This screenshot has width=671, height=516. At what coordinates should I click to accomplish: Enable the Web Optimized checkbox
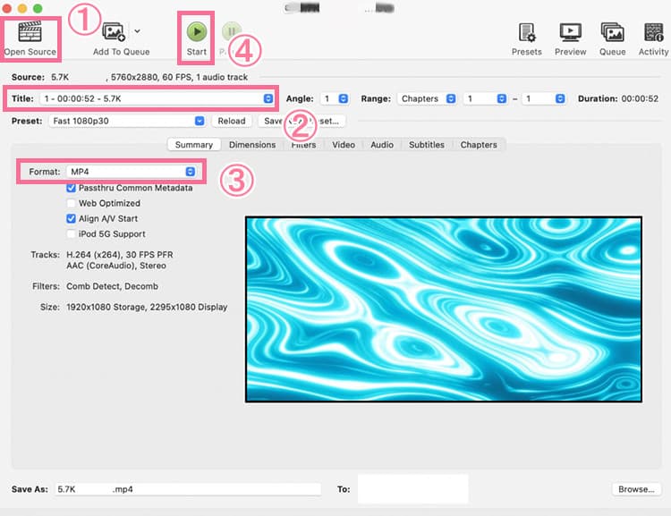(x=71, y=203)
